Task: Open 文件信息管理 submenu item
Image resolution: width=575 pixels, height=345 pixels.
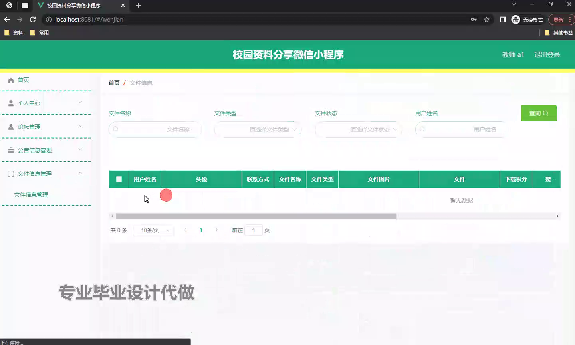Action: click(31, 195)
